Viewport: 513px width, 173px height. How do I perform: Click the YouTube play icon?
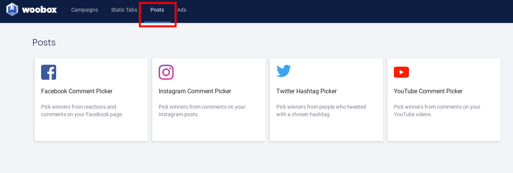[x=401, y=72]
